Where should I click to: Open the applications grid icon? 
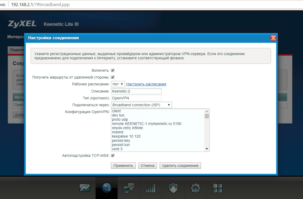coord(217,188)
